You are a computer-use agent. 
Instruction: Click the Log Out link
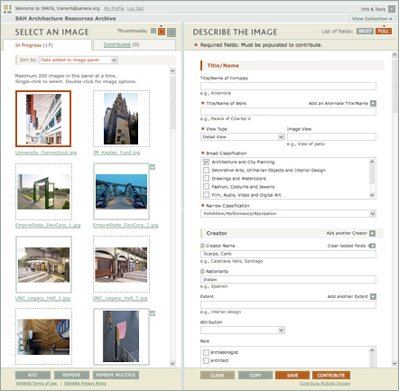point(135,8)
